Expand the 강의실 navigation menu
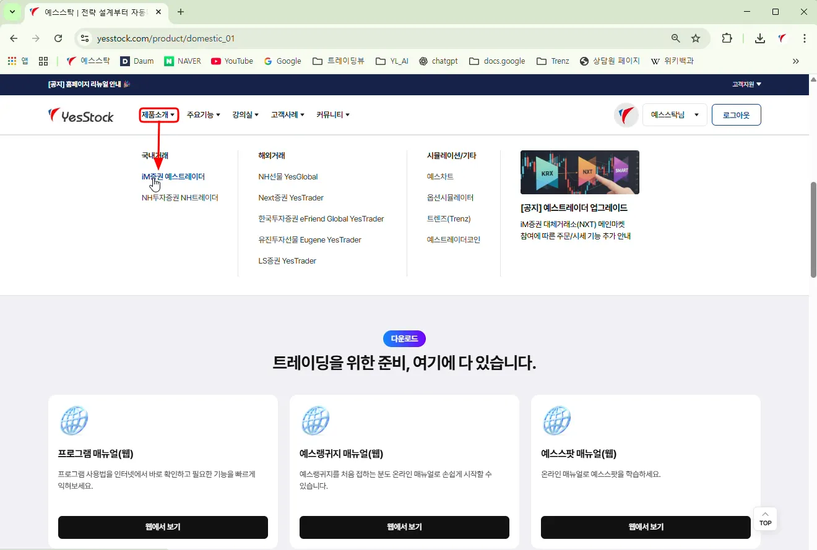Screen dimensions: 817x550 246,115
